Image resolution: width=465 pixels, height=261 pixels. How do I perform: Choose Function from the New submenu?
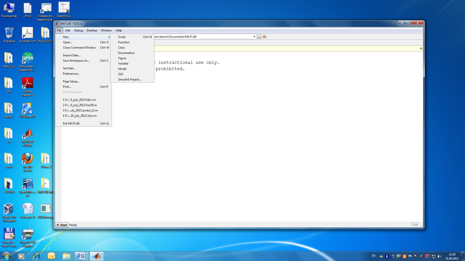pos(132,42)
